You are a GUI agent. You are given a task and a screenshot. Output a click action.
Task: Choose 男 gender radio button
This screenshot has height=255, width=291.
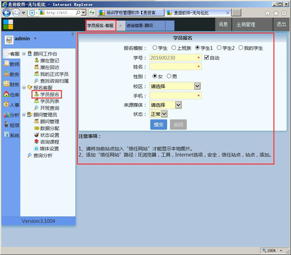[x=169, y=76]
